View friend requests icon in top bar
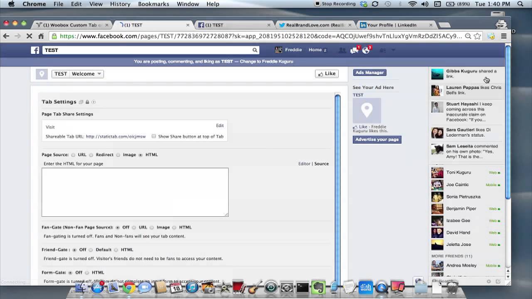The height and width of the screenshot is (299, 532). pos(342,50)
